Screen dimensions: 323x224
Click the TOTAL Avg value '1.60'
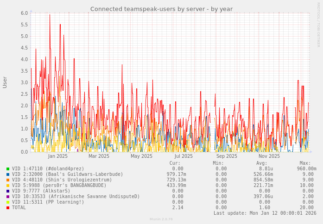click(265, 208)
